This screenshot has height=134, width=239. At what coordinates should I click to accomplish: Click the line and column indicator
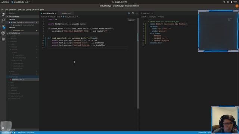[x=202, y=133]
